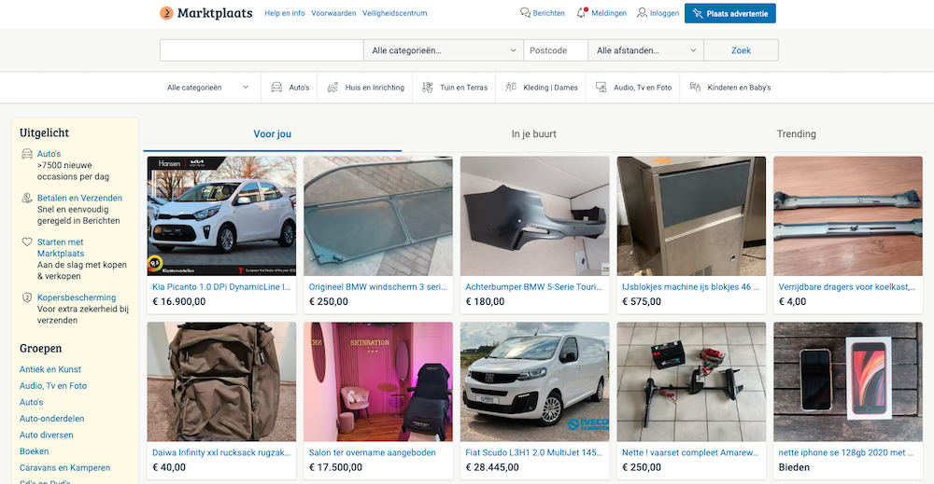The width and height of the screenshot is (934, 484).
Task: Expand the search bar category dropdown
Action: click(444, 50)
